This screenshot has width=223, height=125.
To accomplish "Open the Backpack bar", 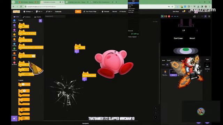I will [85, 124].
